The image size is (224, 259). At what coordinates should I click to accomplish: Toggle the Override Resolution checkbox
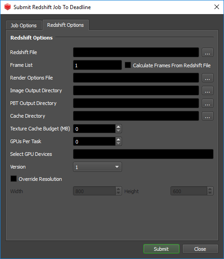click(14, 179)
